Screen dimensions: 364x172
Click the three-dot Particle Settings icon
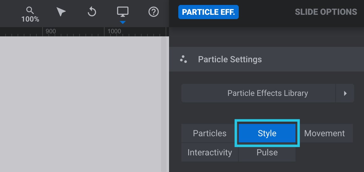point(184,59)
